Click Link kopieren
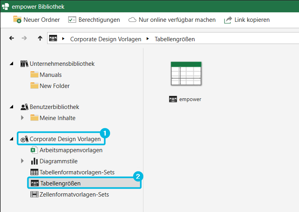299x212 pixels. (x=252, y=20)
